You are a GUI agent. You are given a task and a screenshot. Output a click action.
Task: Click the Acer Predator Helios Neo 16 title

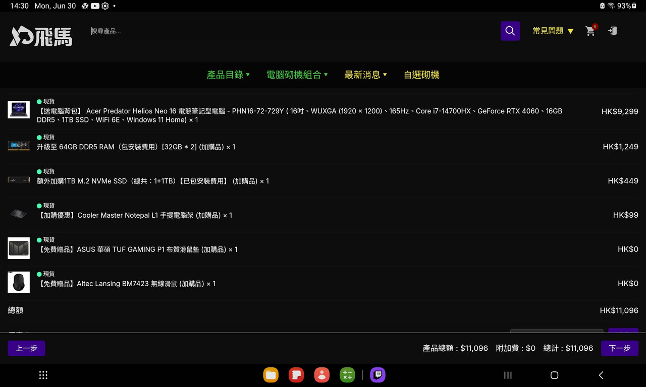(299, 115)
